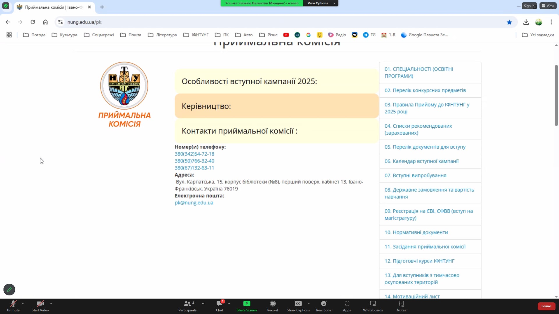559x314 pixels.
Task: Expand Контакти приймальної комісії section
Action: [277, 131]
